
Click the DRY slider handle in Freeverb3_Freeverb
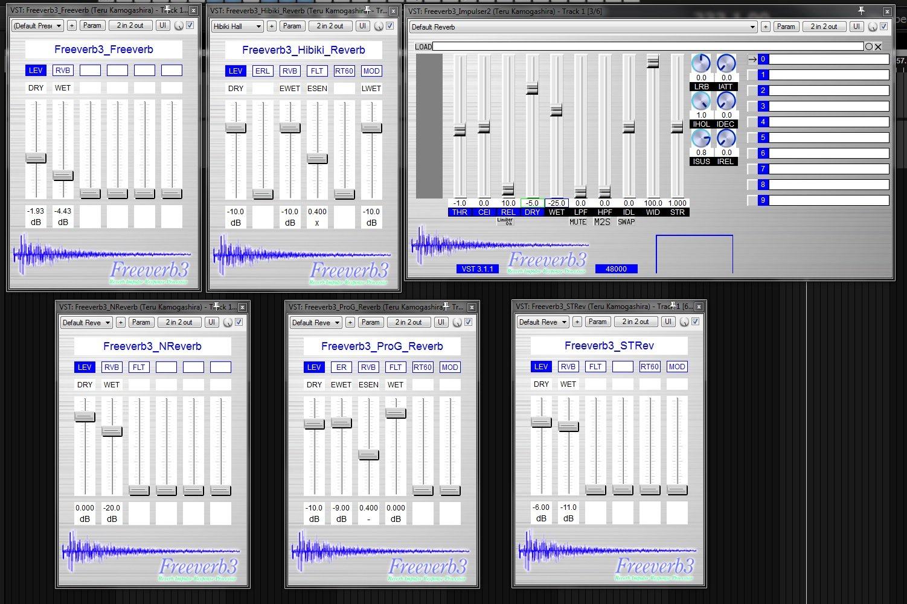[36, 158]
